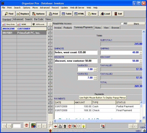Open the Web dB Server menu
147x133 pixels.
[77, 8]
